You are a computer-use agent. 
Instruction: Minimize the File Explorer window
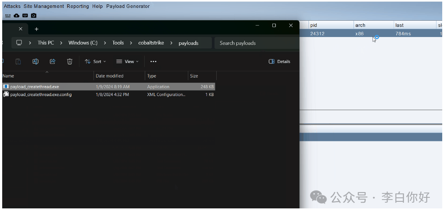[x=257, y=26]
